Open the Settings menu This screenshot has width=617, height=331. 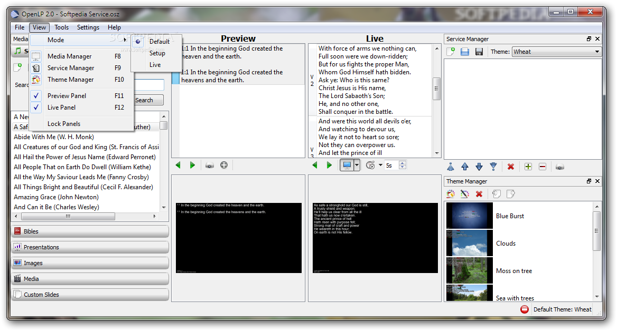[88, 27]
